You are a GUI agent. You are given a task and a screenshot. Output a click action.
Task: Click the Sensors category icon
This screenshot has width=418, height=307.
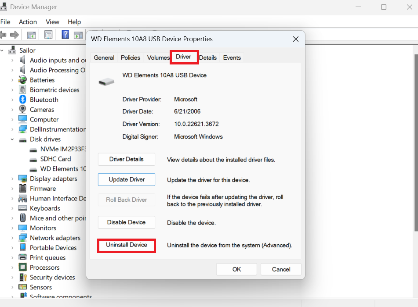pos(23,287)
